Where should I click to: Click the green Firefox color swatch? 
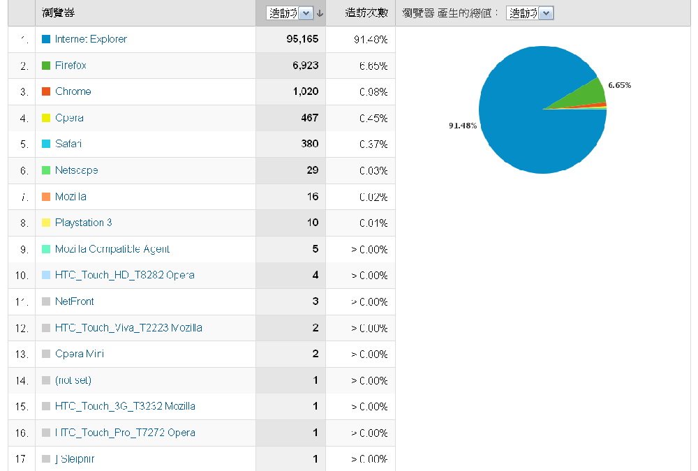click(46, 66)
